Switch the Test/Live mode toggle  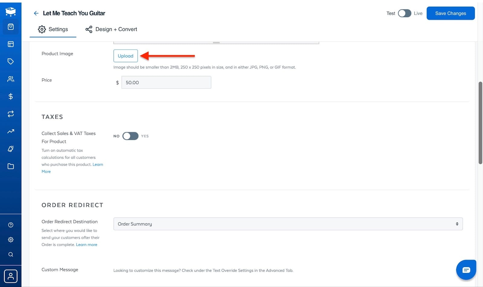point(405,13)
